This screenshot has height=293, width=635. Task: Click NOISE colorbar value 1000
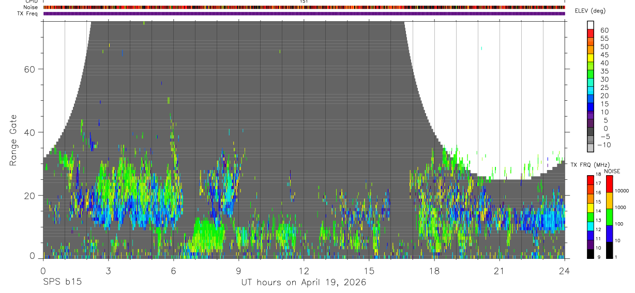point(621,207)
